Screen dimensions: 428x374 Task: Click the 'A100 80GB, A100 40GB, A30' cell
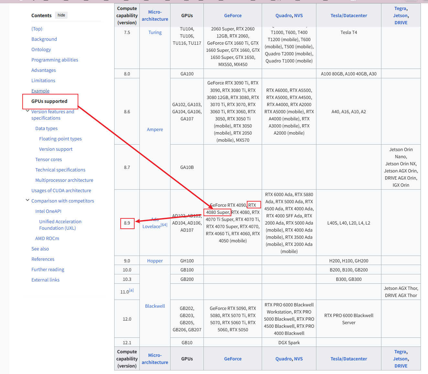349,74
